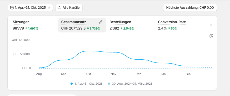This screenshot has width=230, height=96.
Task: Click the pencil edit icon on Gesamtumsatz
Action: [101, 22]
